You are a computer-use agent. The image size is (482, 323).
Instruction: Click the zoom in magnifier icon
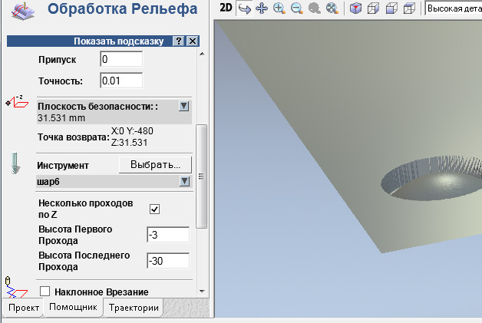click(x=279, y=9)
